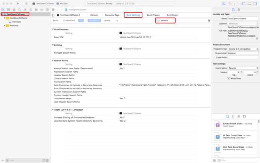Reveal full path with arrow icon
The height and width of the screenshot is (163, 260).
coord(257,38)
